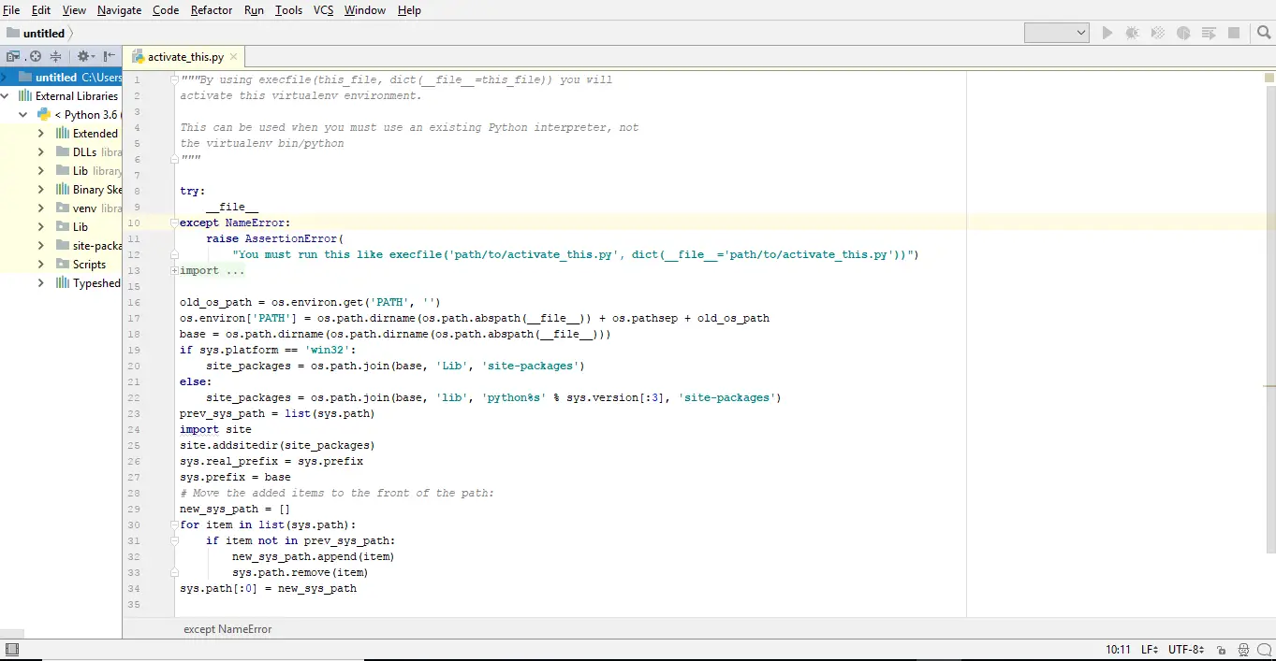Change UTF-8 file encoding

pyautogui.click(x=1186, y=650)
